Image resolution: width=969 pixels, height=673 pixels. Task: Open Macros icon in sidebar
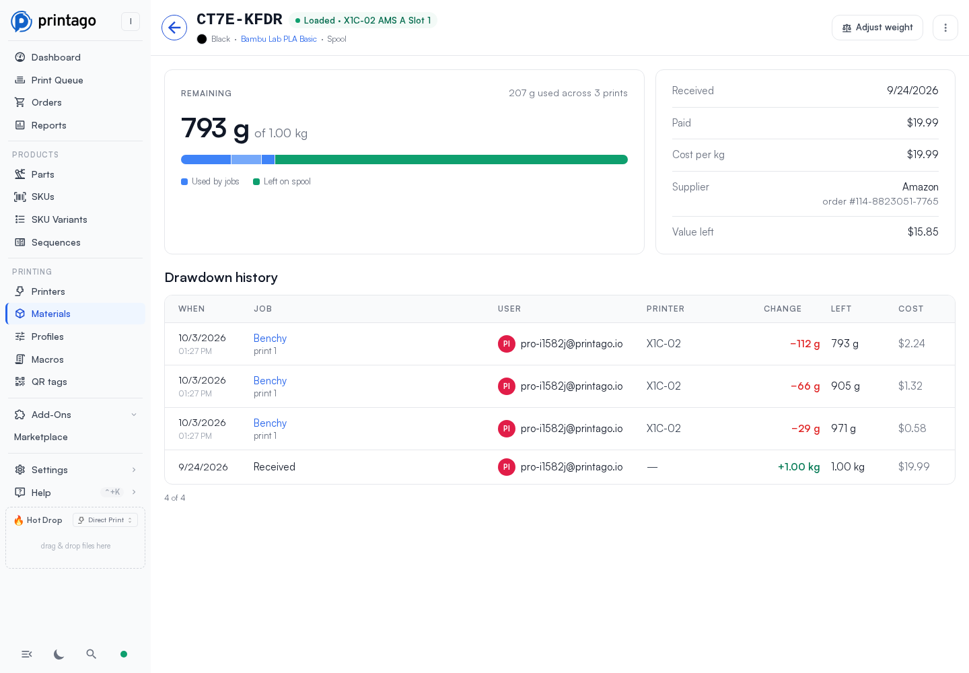click(x=20, y=359)
